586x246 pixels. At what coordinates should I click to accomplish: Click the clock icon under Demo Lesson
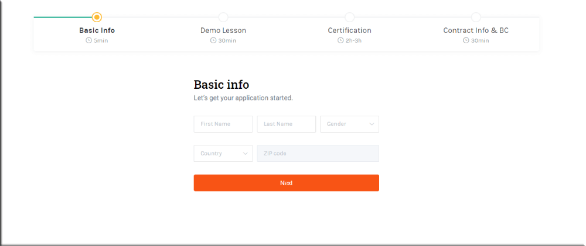213,40
